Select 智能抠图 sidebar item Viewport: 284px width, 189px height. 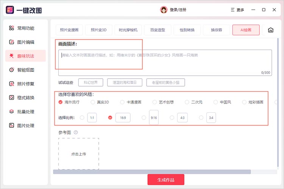pyautogui.click(x=25, y=70)
